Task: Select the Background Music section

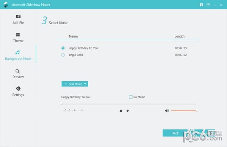Action: pos(18,55)
